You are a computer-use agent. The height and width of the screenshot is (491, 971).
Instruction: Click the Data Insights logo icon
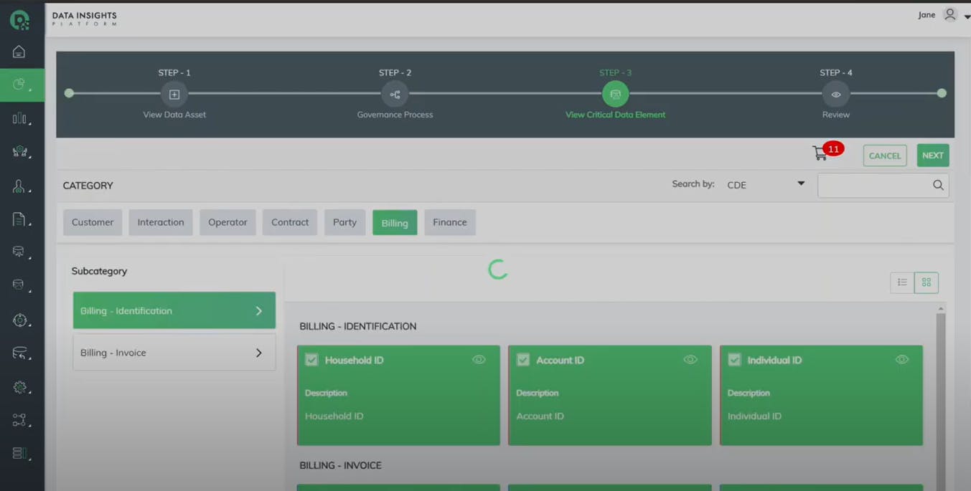[19, 20]
